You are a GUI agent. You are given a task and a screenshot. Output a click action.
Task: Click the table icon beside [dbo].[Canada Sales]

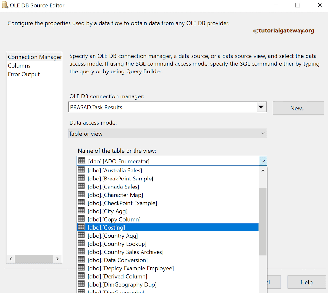coord(81,186)
